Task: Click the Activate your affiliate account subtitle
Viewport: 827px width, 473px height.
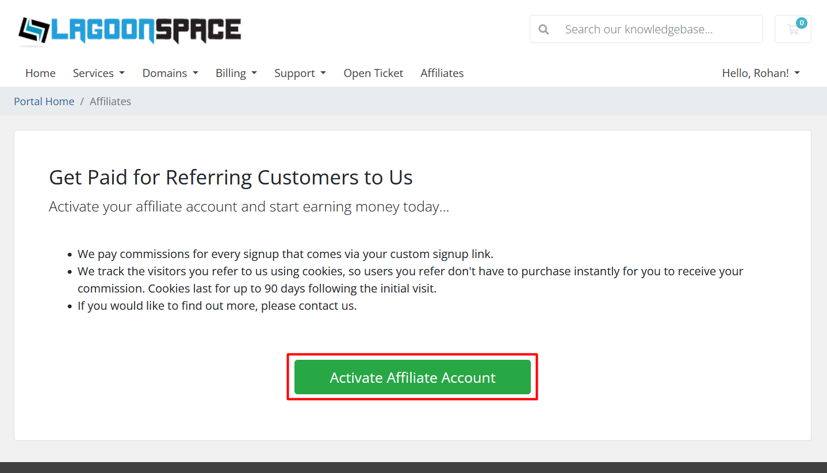Action: (x=248, y=206)
